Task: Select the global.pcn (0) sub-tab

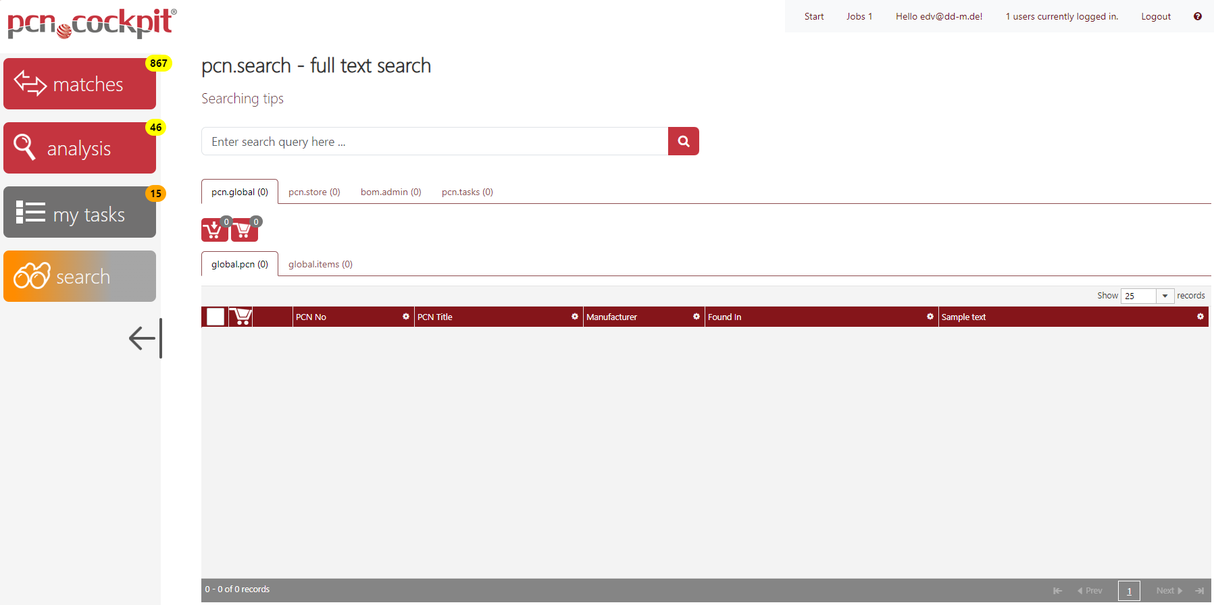Action: click(240, 264)
